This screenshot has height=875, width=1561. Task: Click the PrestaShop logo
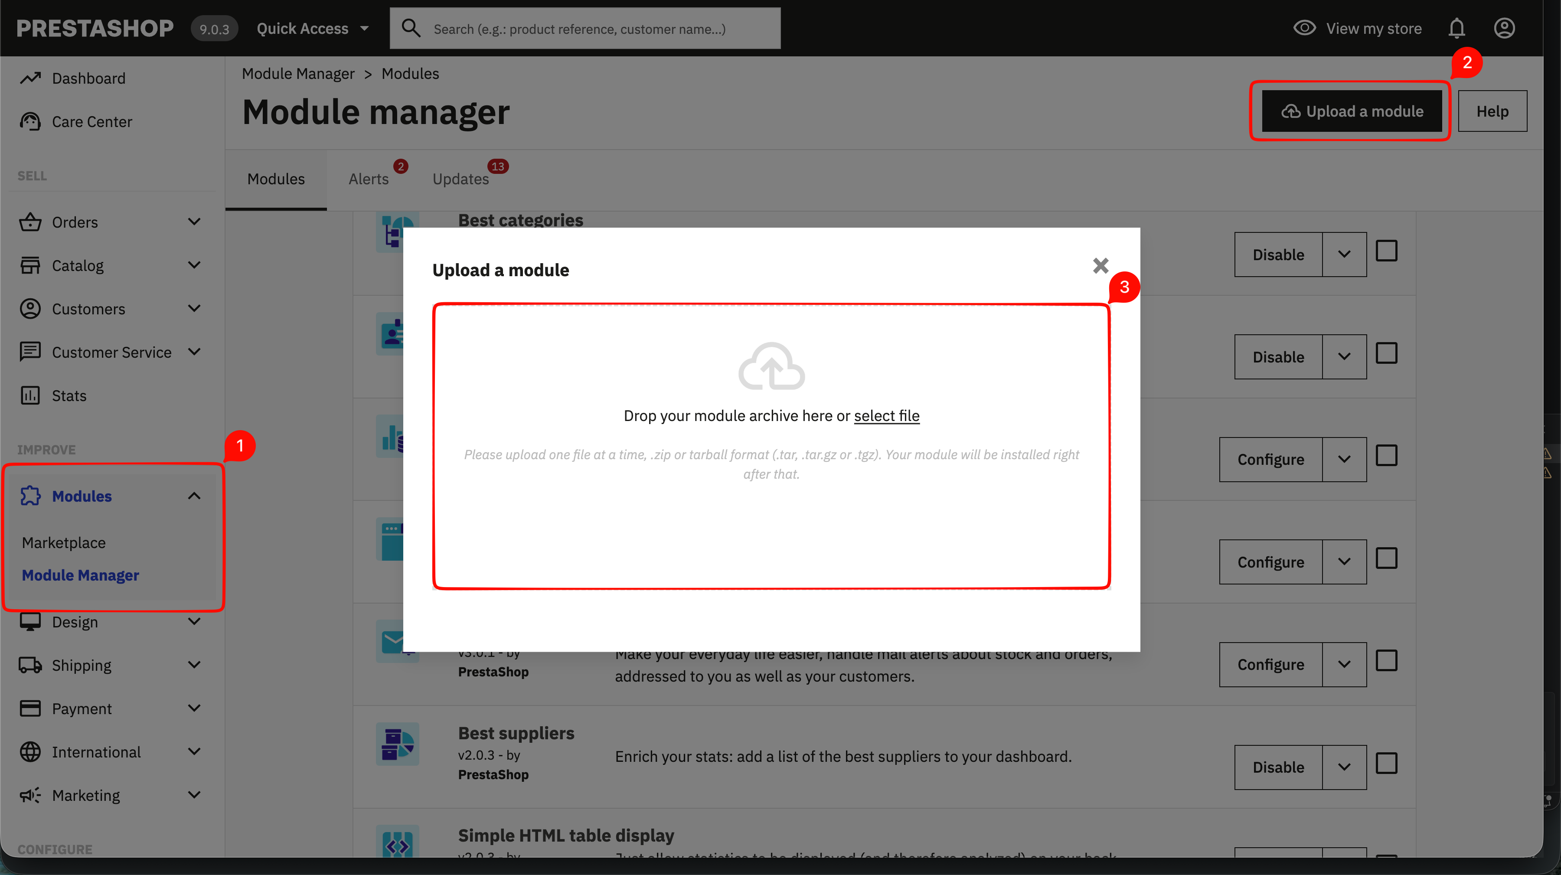point(95,29)
